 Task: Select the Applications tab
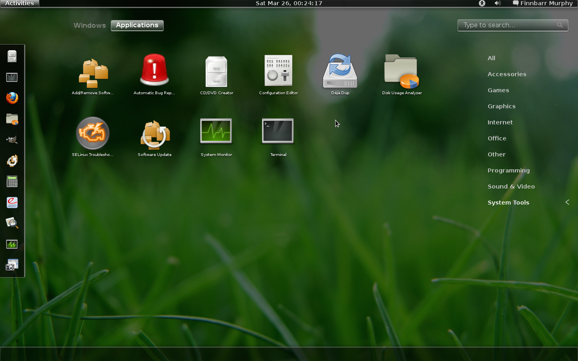pos(137,25)
